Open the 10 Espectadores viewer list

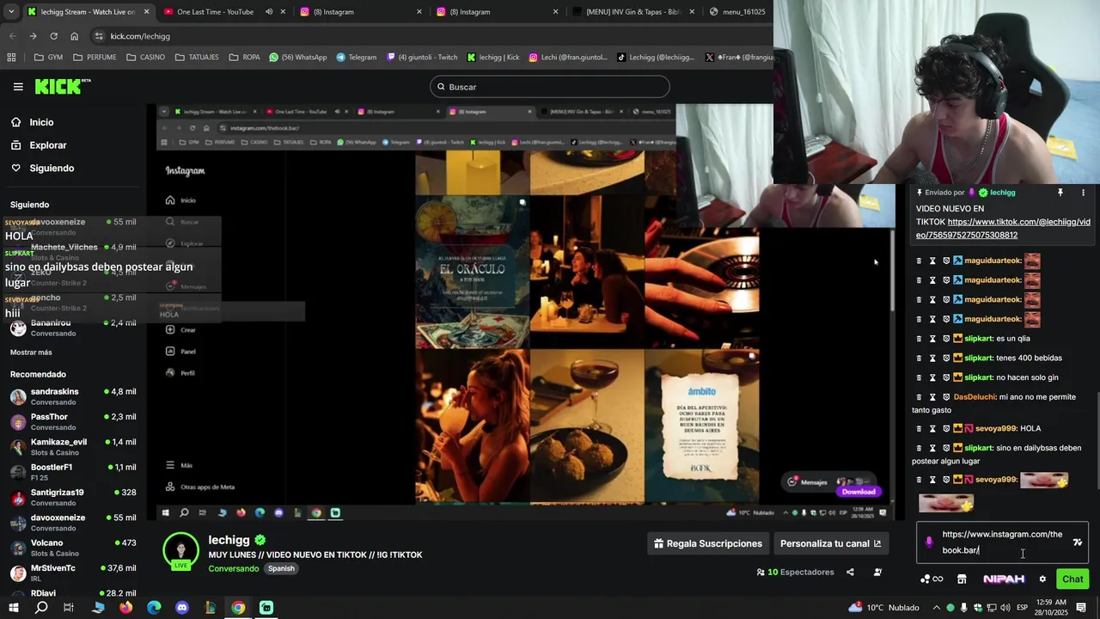[x=795, y=573]
